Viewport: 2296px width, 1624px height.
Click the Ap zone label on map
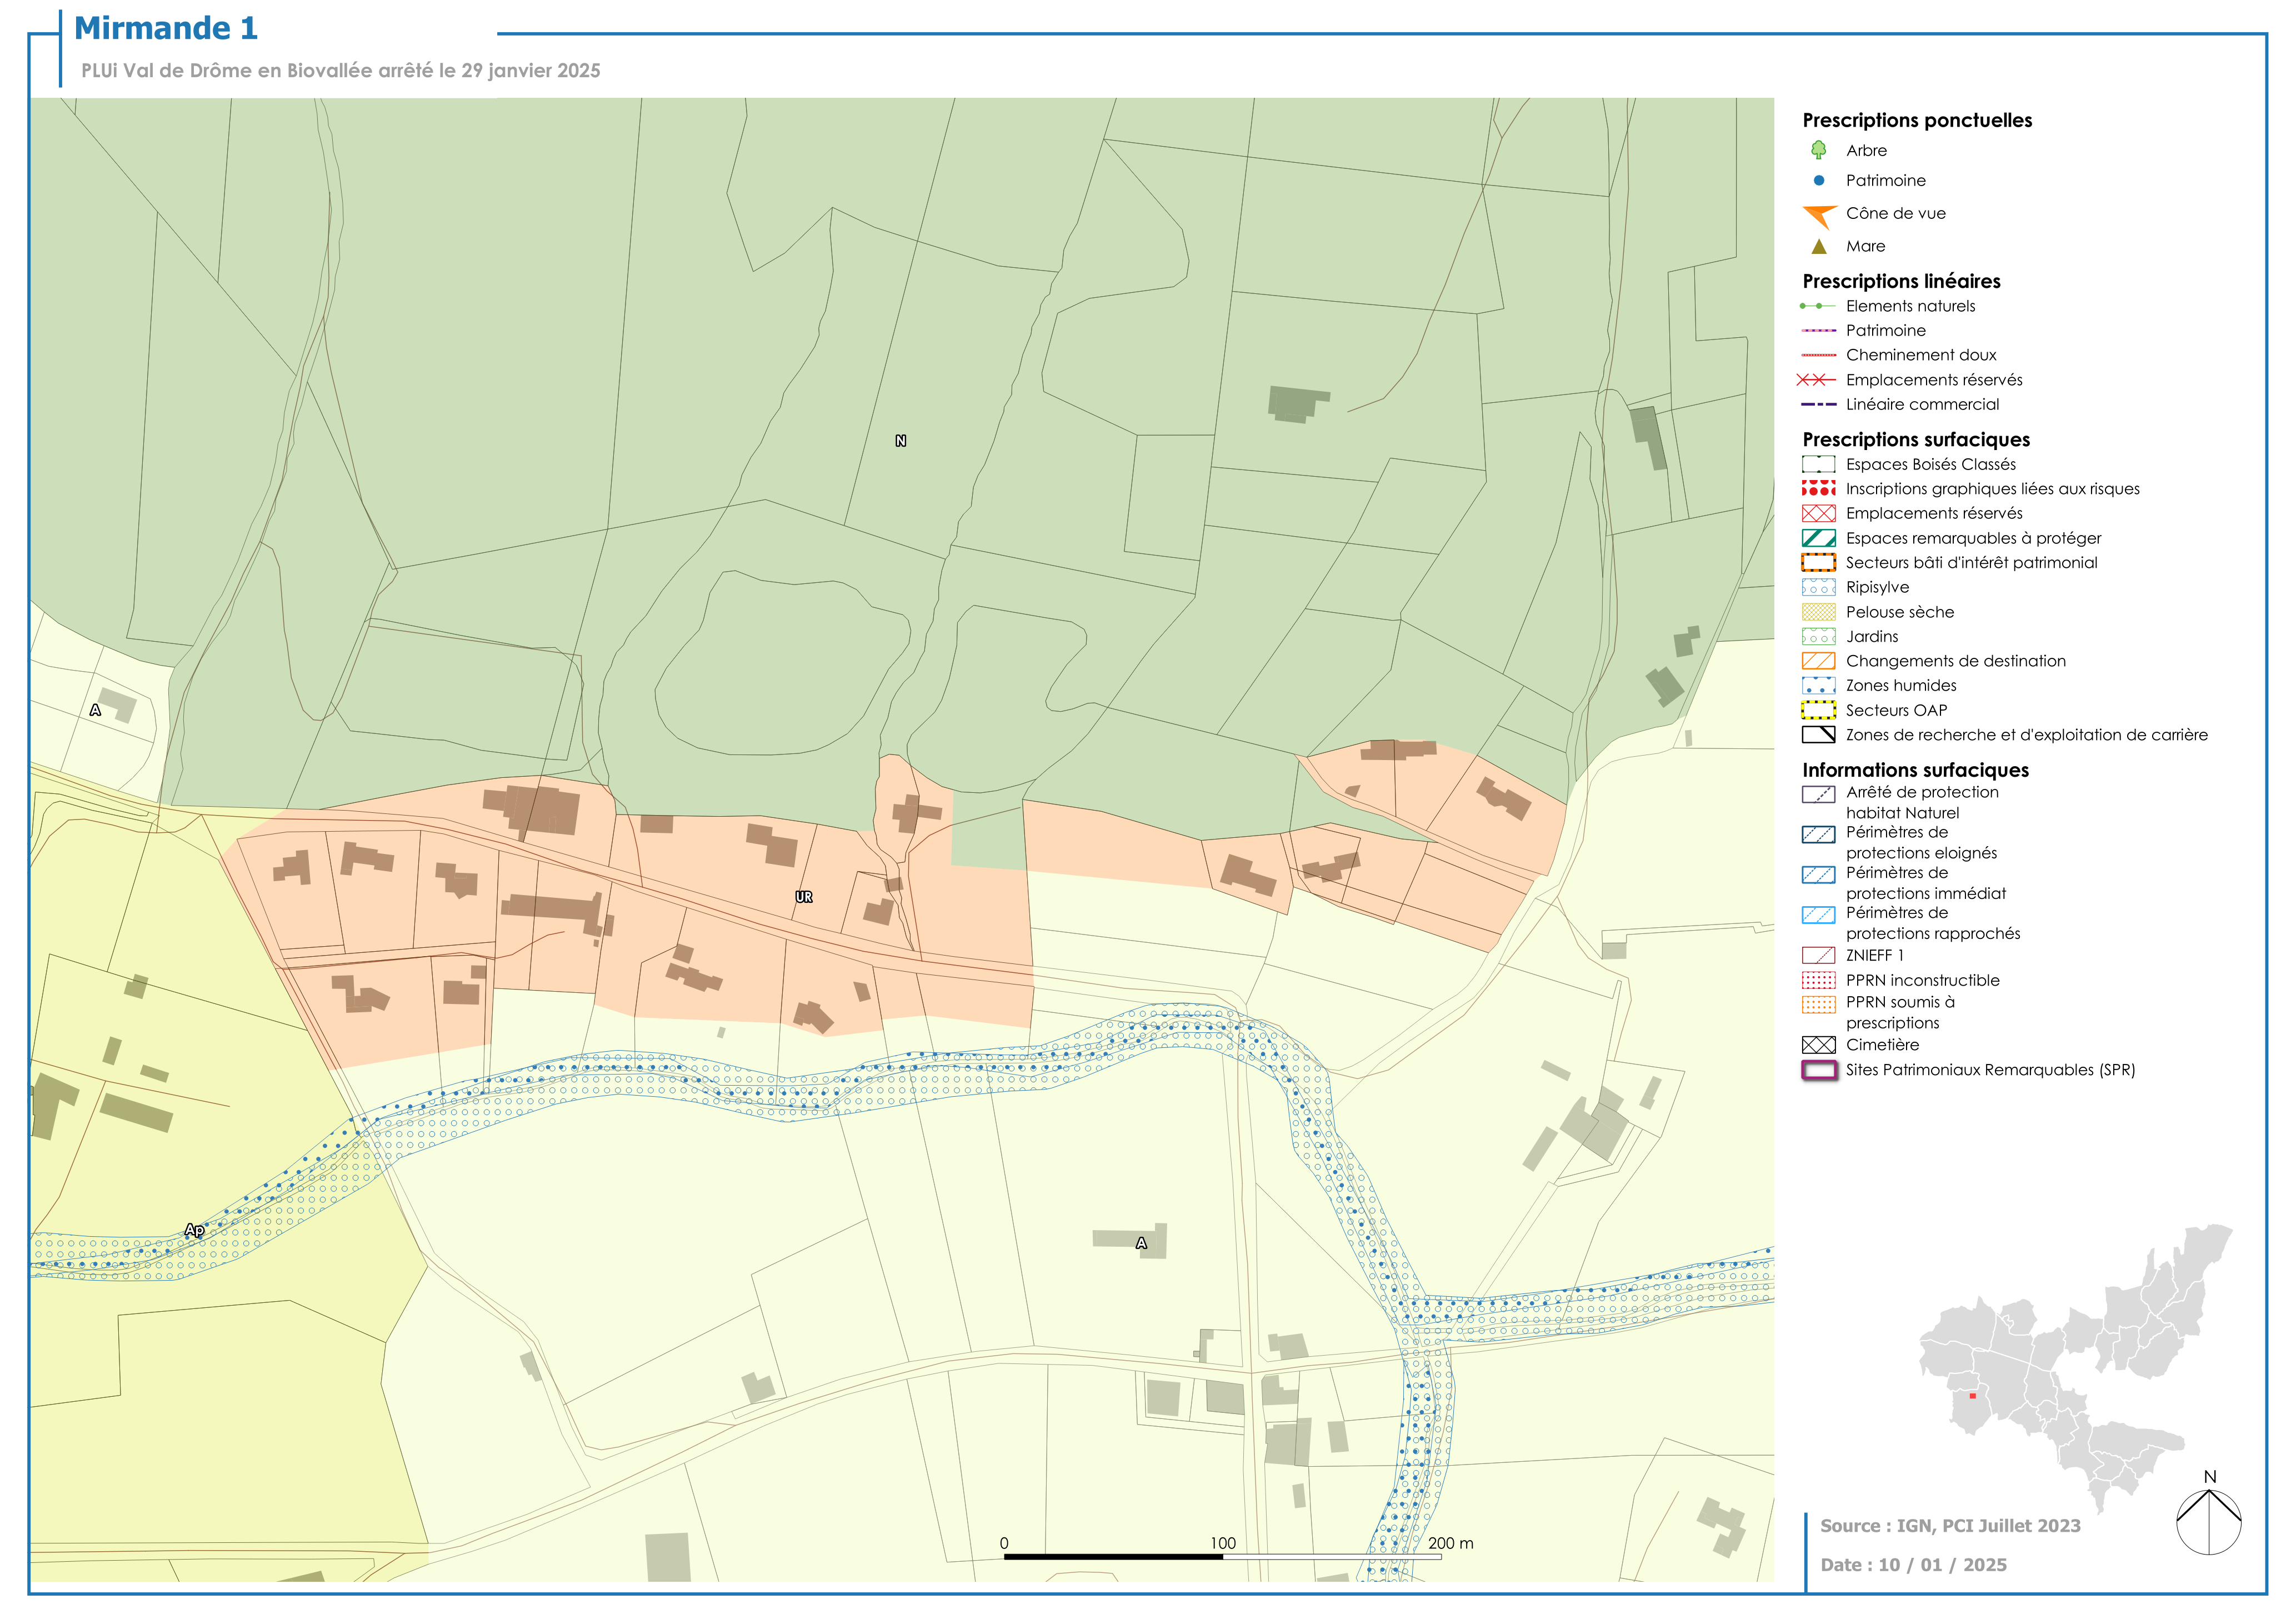click(194, 1230)
